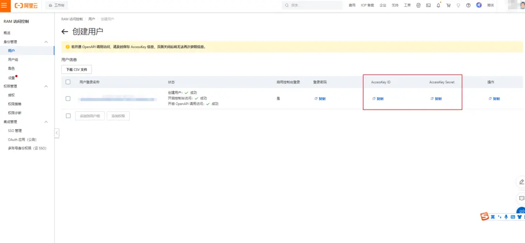The height and width of the screenshot is (243, 525).
Task: Open the 工单 tickets menu
Action: tap(407, 6)
